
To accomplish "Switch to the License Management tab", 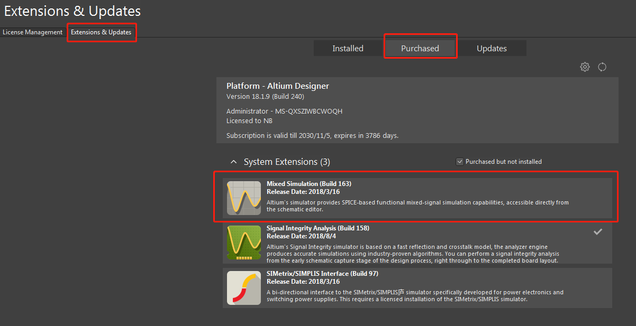I will [x=32, y=32].
